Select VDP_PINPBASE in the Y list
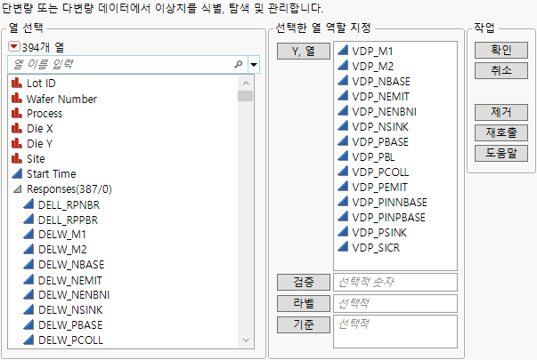537x360 pixels. [x=388, y=217]
